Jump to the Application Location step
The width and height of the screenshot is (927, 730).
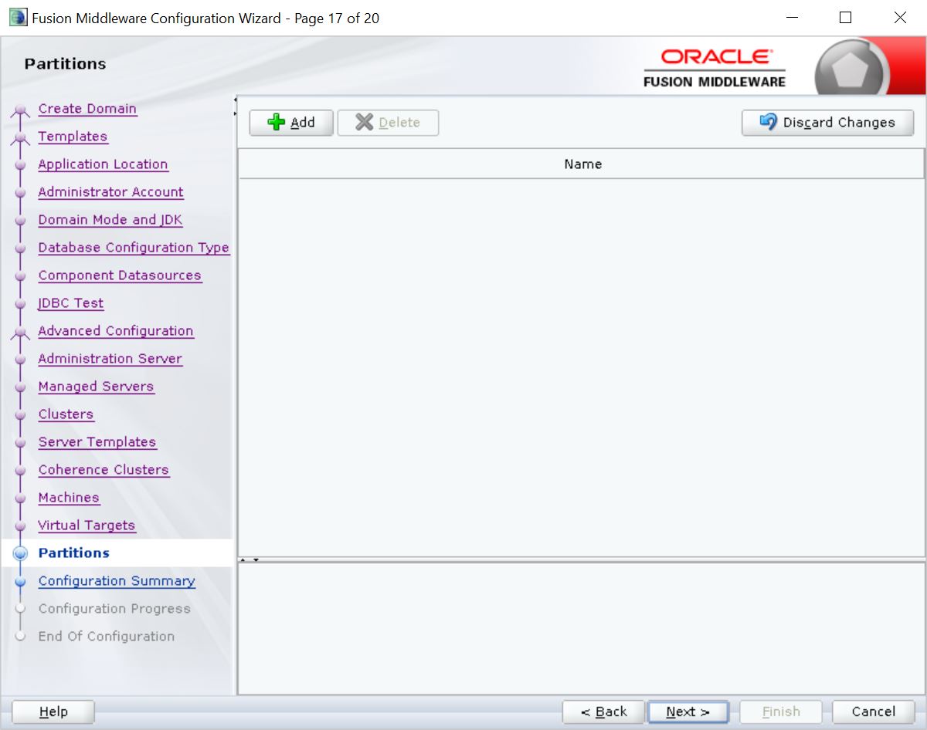pos(103,164)
